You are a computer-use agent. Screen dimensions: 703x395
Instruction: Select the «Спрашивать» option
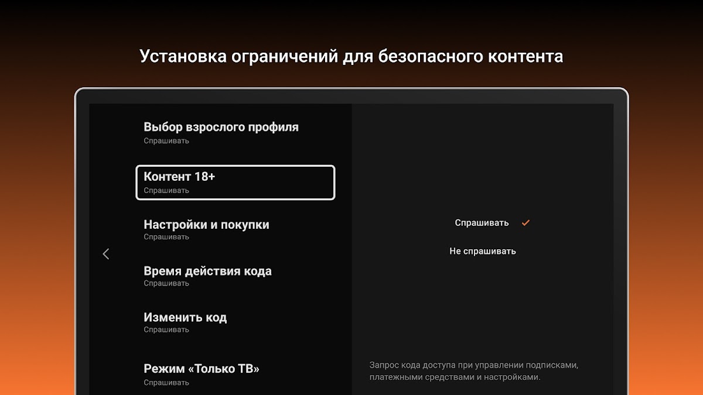point(482,223)
